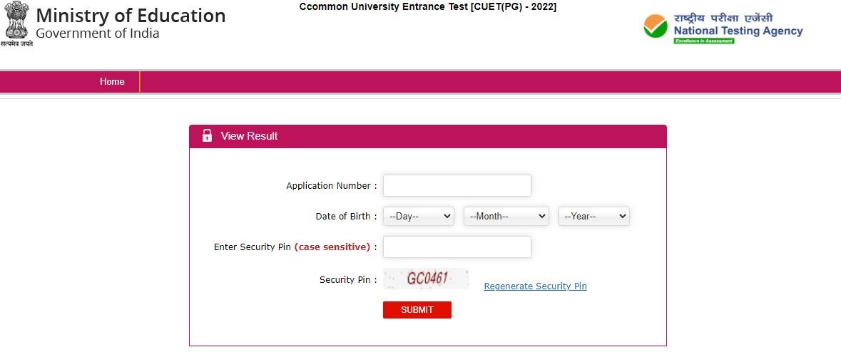The height and width of the screenshot is (352, 841).
Task: Open the Home menu item
Action: click(112, 82)
